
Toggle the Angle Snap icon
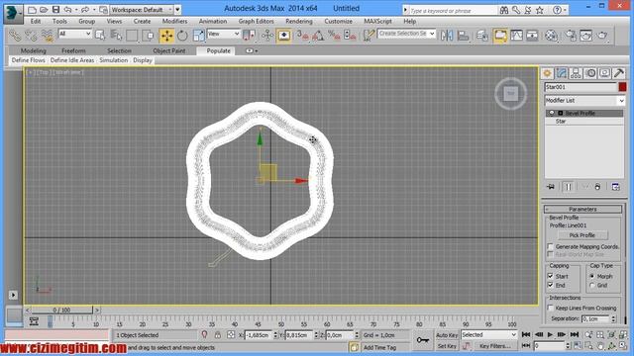(x=318, y=36)
